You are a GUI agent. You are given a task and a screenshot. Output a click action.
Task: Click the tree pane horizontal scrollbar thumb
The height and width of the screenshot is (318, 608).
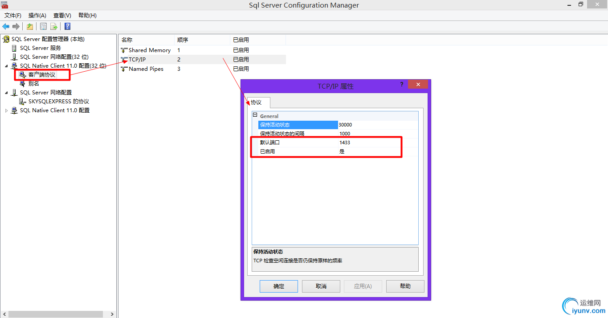point(57,314)
